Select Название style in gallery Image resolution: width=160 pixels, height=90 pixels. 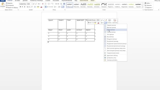[104, 5]
